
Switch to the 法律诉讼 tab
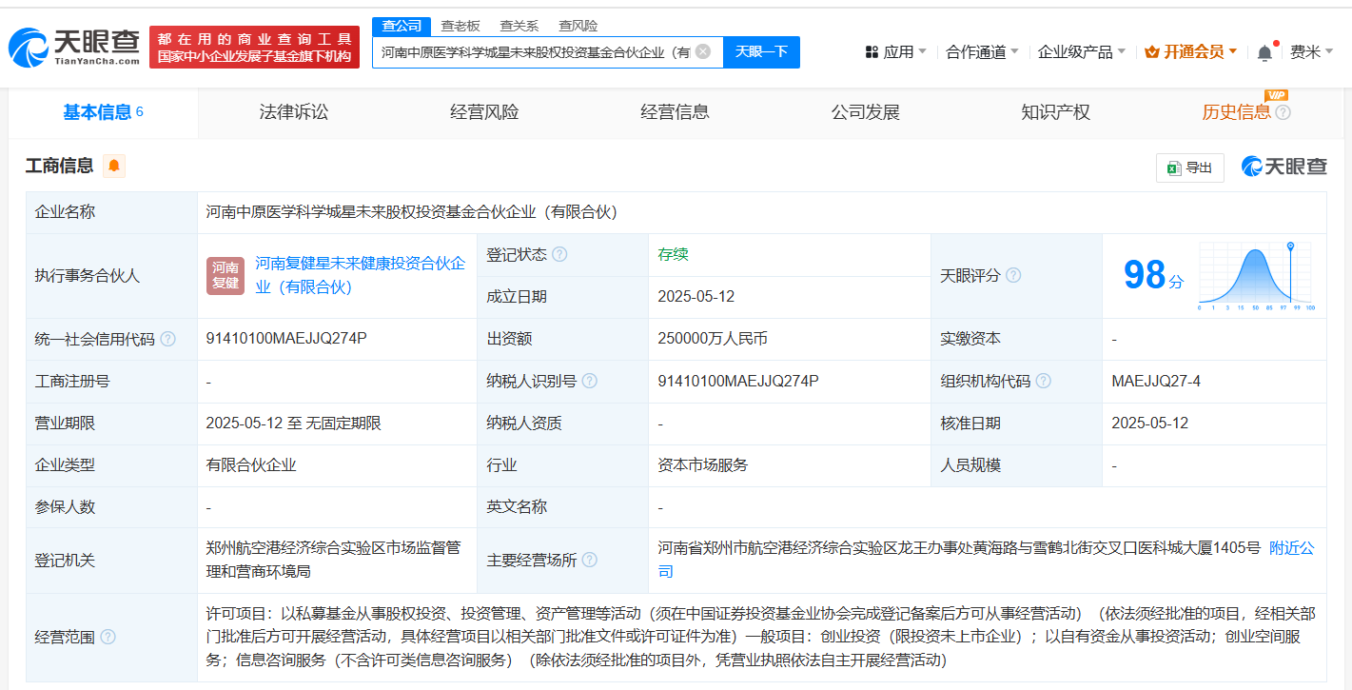pos(294,112)
